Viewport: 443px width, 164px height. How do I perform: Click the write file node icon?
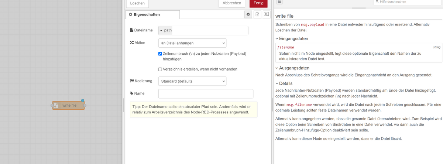click(56, 106)
